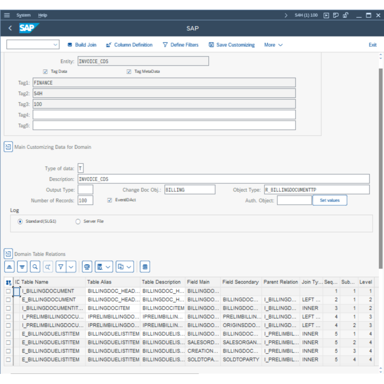
Task: Toggle the Tag Data checkbox
Action: pyautogui.click(x=45, y=71)
